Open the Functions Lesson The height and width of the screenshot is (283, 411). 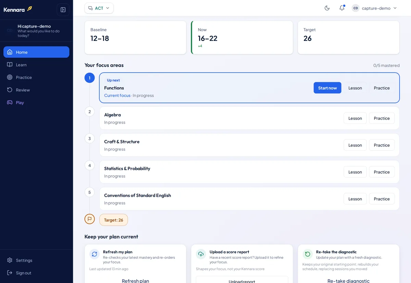tap(355, 88)
